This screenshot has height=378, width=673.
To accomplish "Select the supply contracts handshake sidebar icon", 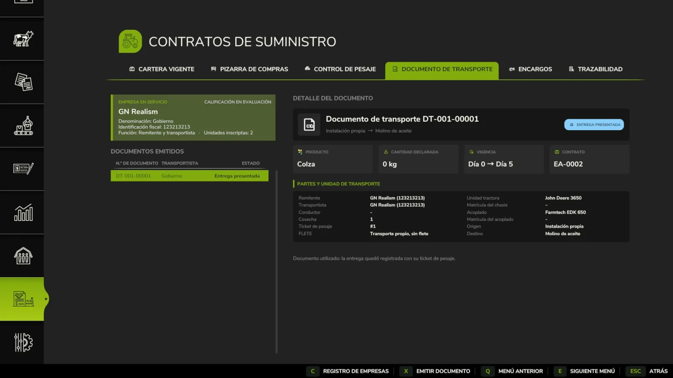I will pyautogui.click(x=23, y=299).
